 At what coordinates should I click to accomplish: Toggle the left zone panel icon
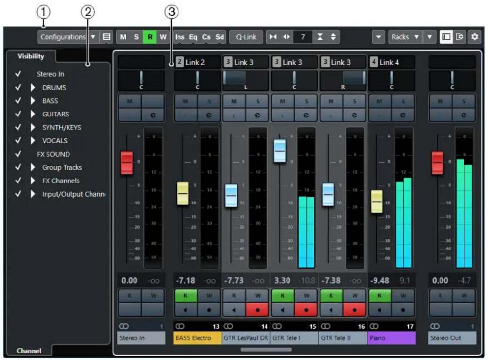[x=446, y=37]
